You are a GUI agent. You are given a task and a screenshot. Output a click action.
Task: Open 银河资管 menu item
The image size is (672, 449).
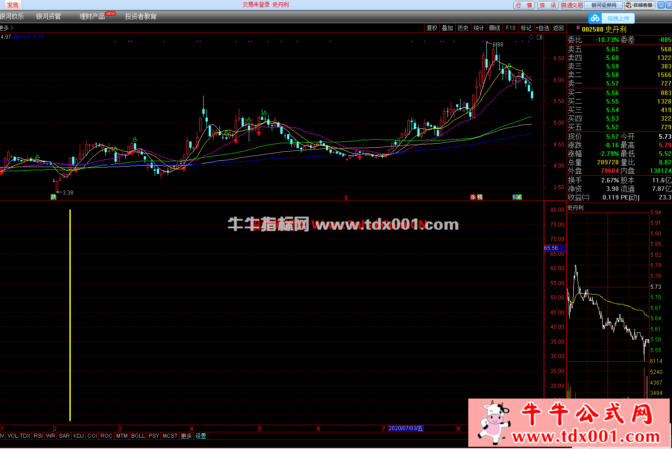[x=49, y=16]
